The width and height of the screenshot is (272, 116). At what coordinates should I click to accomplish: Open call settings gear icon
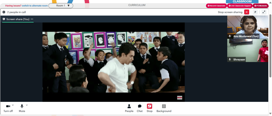[4, 12]
